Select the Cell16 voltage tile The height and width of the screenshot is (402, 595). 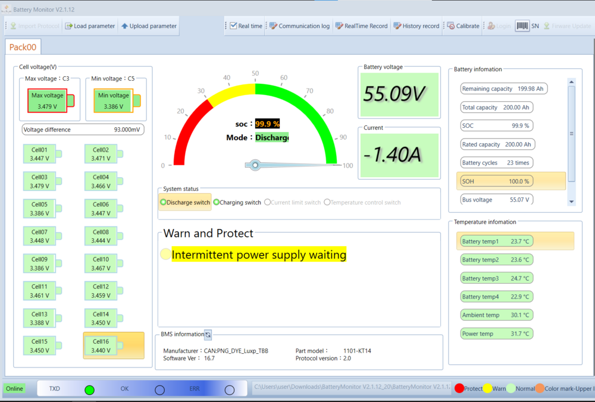pos(104,346)
